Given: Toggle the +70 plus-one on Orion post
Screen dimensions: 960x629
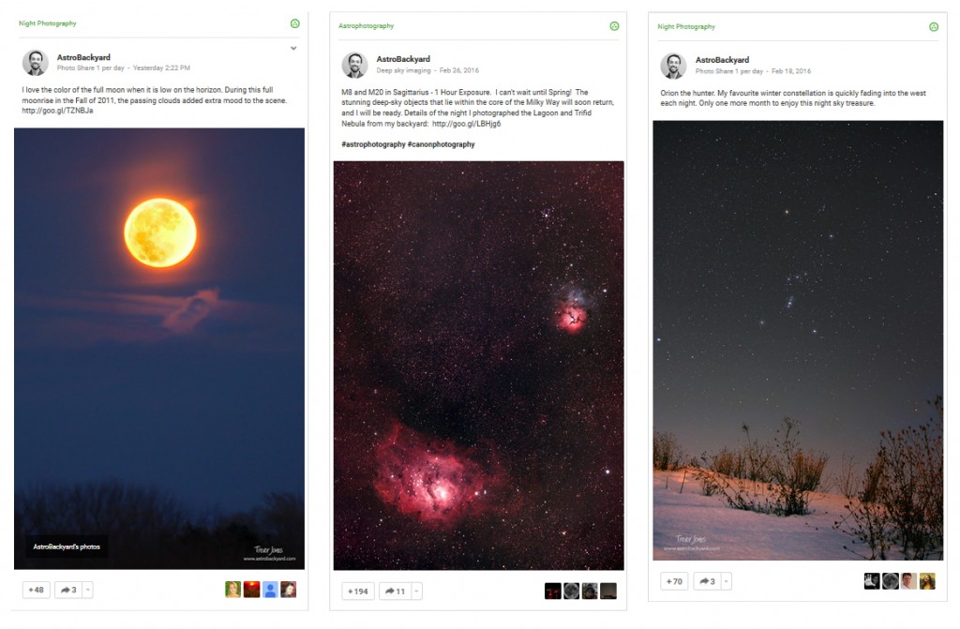Looking at the screenshot, I should click(x=674, y=581).
